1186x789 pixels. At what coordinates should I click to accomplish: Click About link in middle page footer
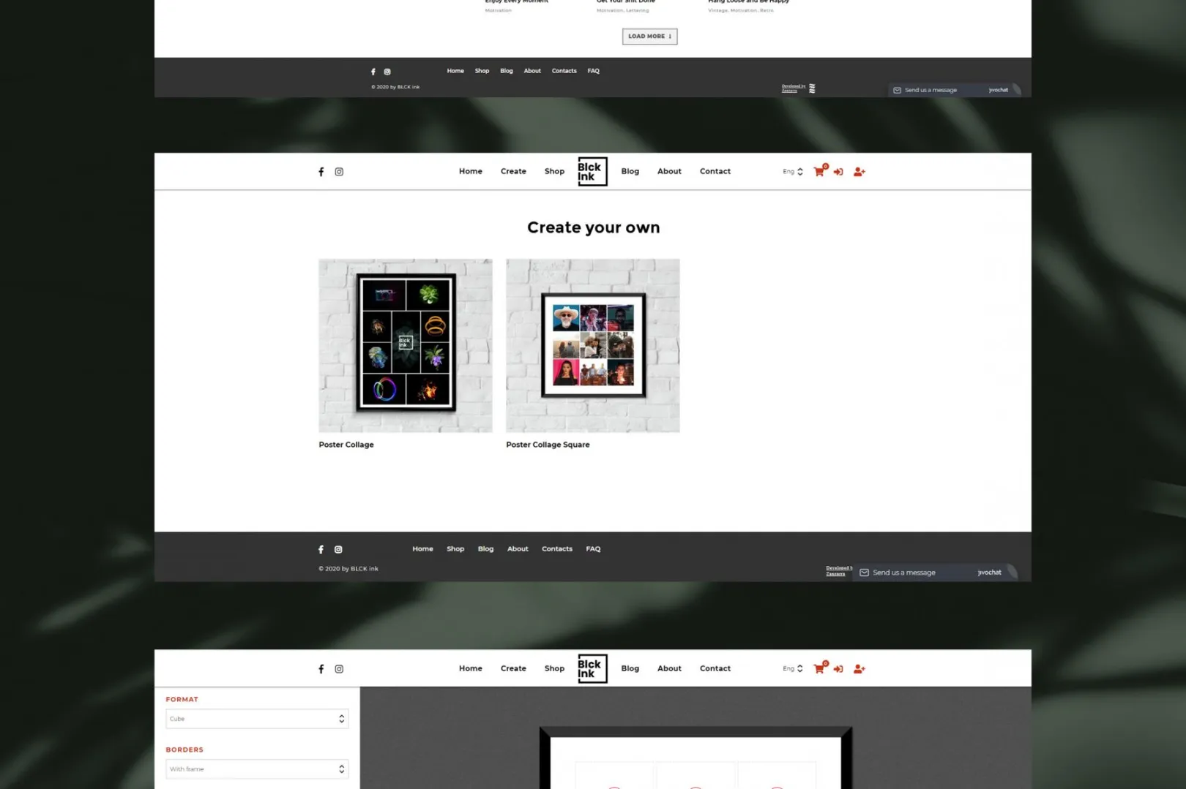[518, 548]
